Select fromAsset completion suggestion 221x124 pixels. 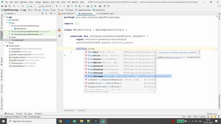tap(120, 59)
